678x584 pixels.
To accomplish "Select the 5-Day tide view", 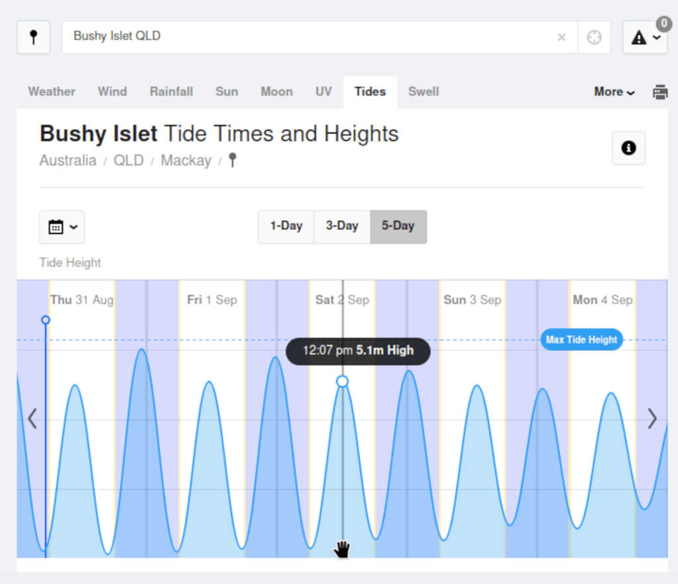I will 398,226.
